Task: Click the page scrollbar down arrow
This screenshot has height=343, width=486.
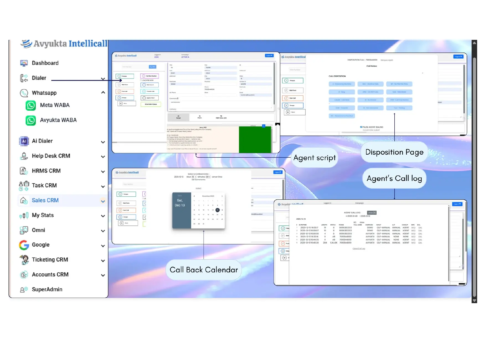Action: tap(474, 301)
